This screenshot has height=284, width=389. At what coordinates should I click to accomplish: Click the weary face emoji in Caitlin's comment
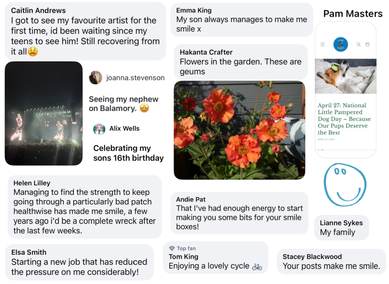(33, 51)
